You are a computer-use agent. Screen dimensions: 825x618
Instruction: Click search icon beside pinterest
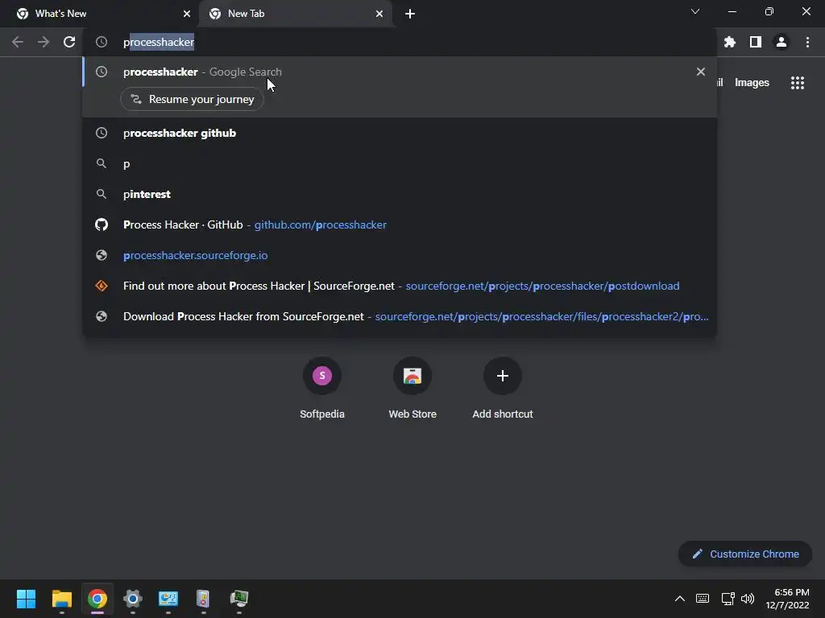(x=102, y=195)
